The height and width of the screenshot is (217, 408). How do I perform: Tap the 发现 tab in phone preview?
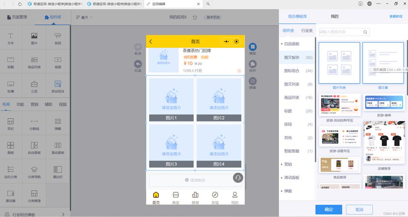[215, 198]
